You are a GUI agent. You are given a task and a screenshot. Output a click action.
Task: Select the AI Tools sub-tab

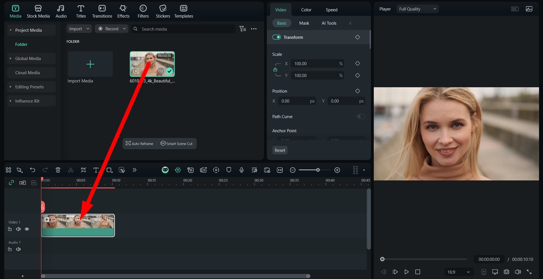click(329, 23)
